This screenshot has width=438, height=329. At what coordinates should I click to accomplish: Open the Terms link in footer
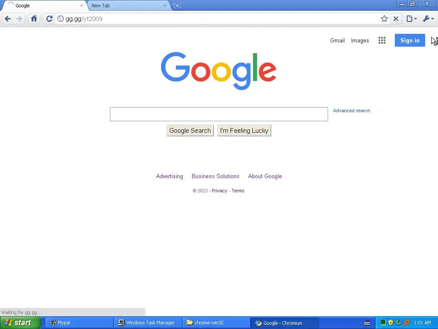(238, 191)
